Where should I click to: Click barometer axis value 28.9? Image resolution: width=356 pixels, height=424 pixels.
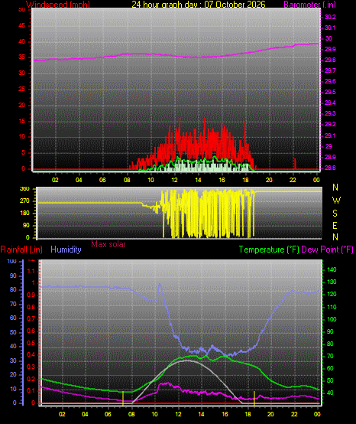[330, 157]
